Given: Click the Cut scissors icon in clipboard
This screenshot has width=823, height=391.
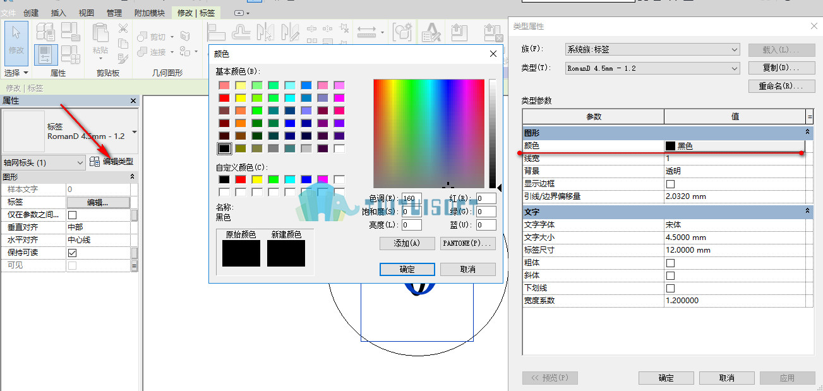Looking at the screenshot, I should (123, 28).
